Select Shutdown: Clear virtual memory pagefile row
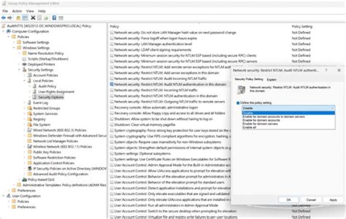 [145, 125]
